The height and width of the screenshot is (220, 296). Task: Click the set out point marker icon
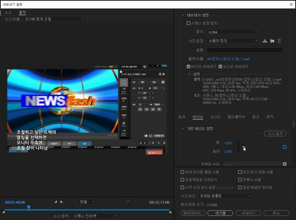(x=62, y=202)
